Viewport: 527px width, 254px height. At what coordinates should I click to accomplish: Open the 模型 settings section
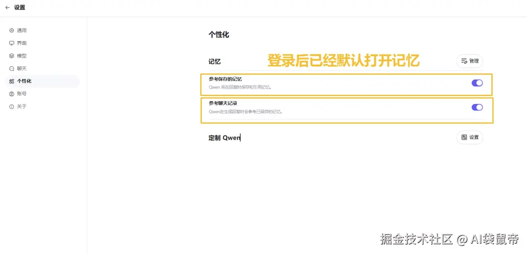pyautogui.click(x=42, y=56)
